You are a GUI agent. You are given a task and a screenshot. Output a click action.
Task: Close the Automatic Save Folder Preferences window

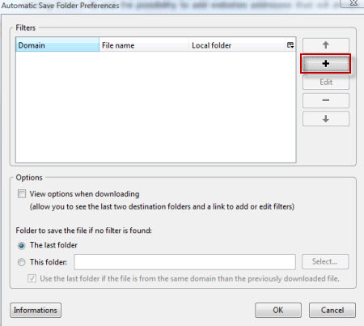click(353, 3)
